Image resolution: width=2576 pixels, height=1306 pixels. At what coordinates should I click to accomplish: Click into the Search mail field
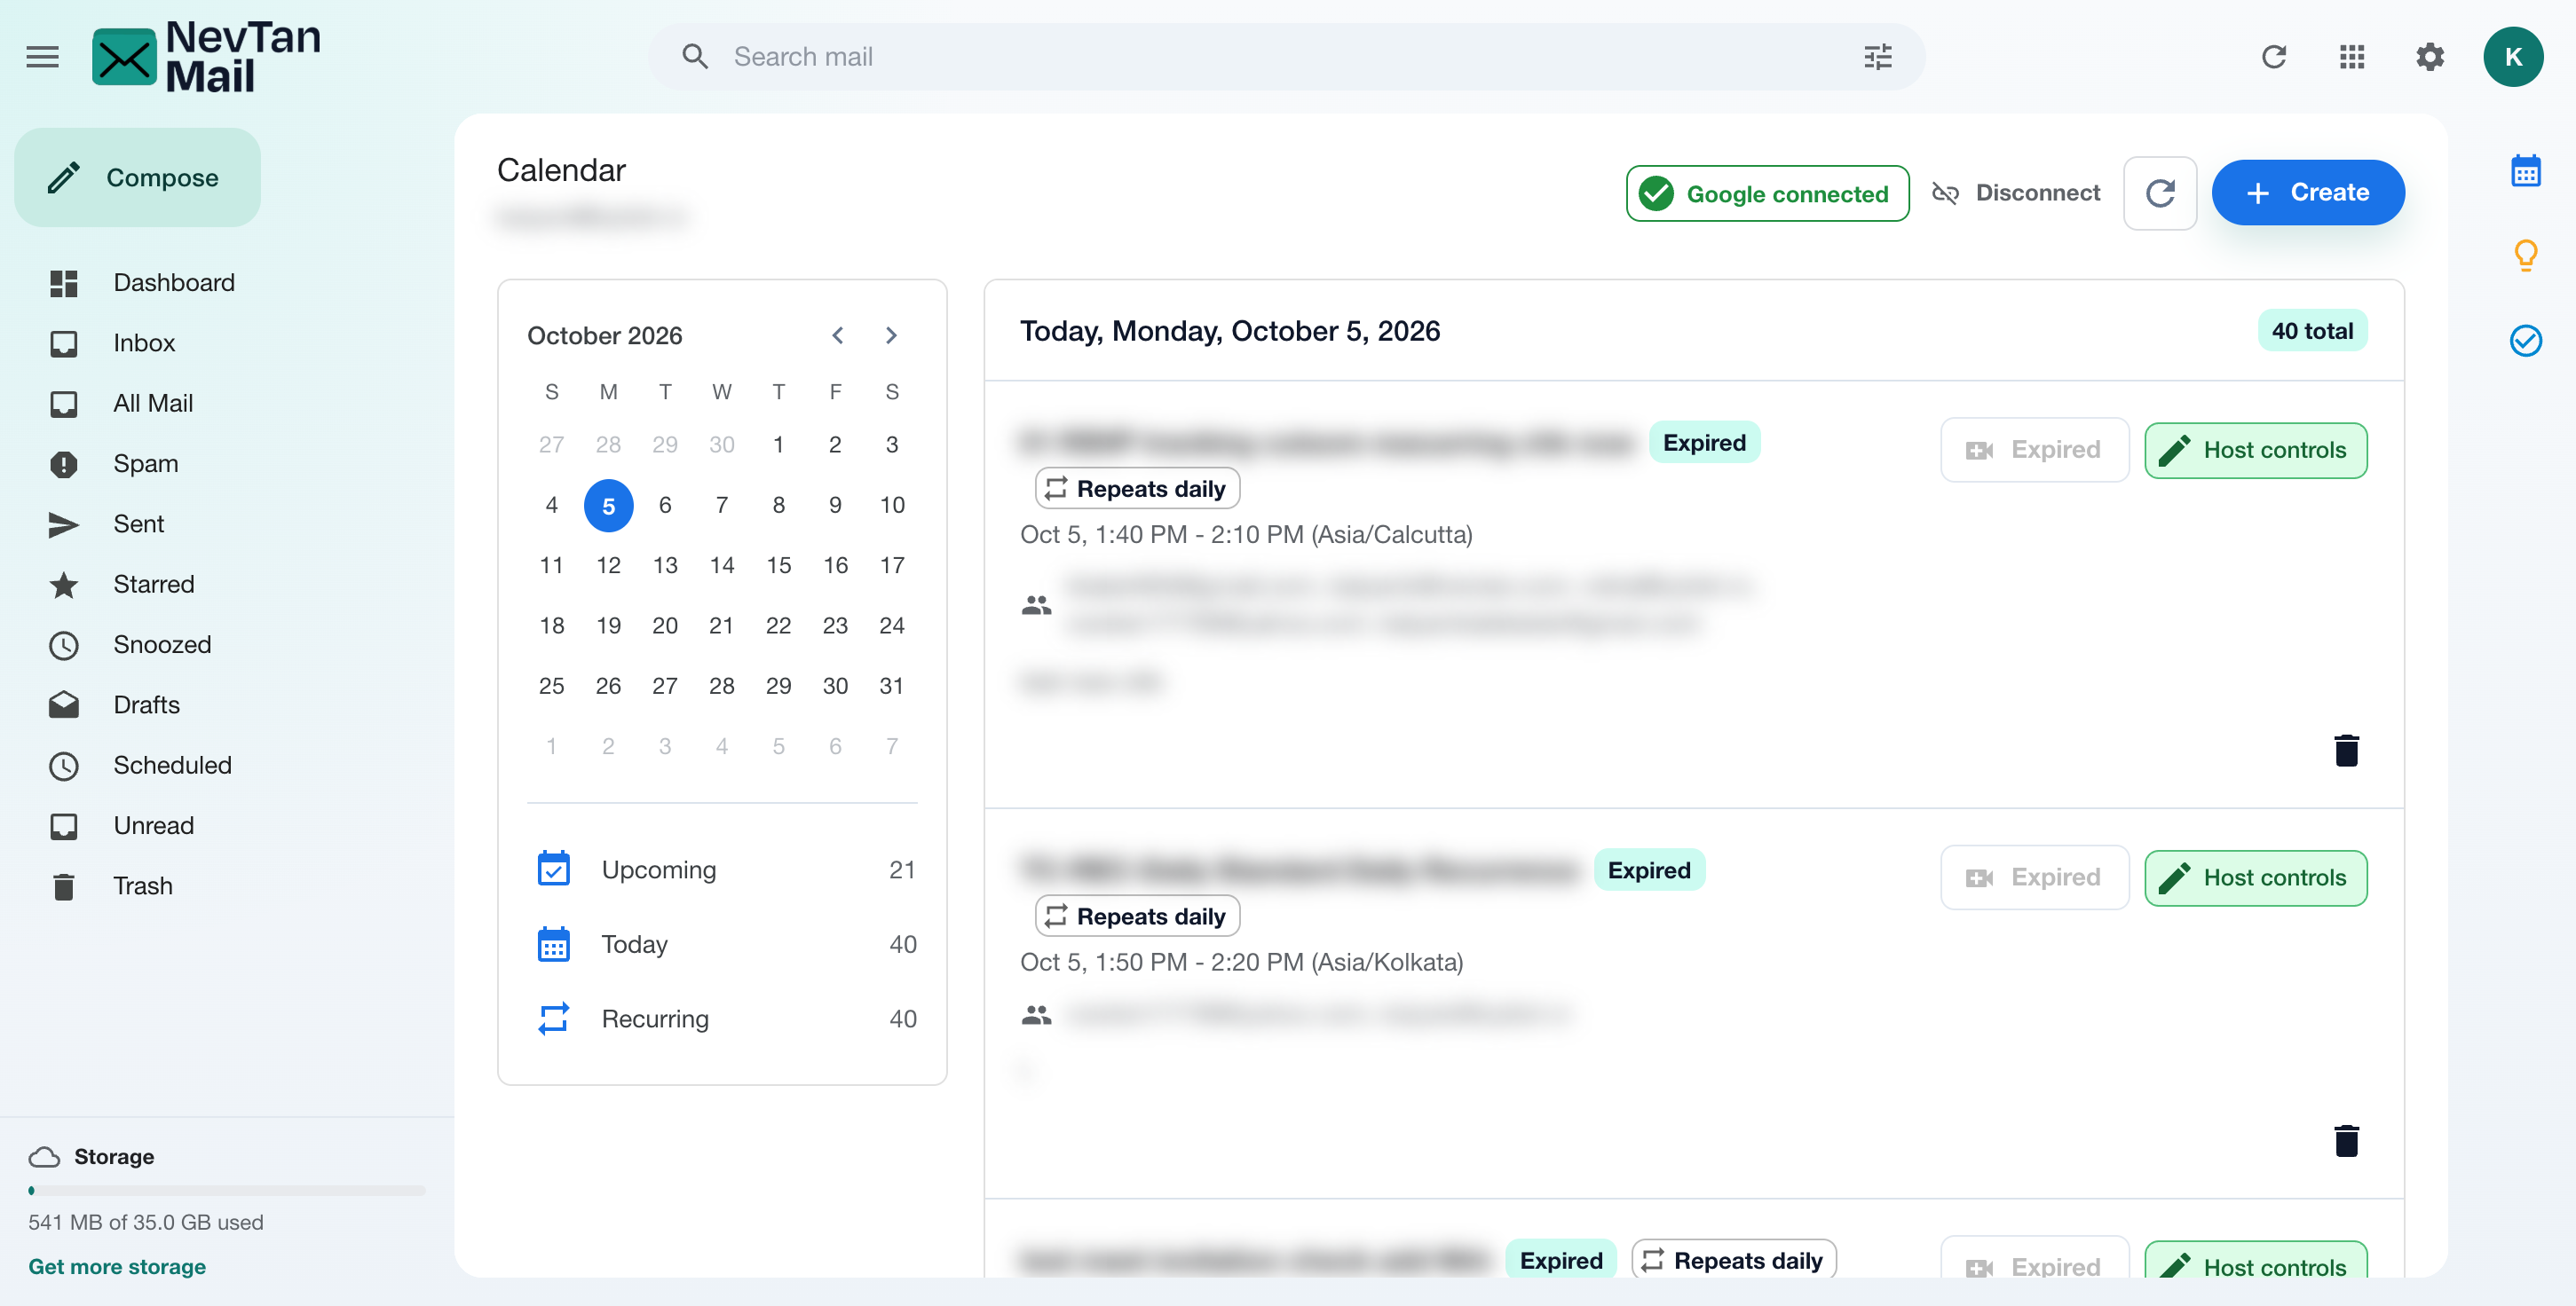[1285, 57]
